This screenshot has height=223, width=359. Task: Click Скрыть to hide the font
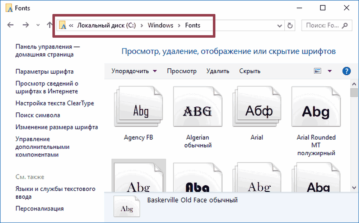point(250,71)
